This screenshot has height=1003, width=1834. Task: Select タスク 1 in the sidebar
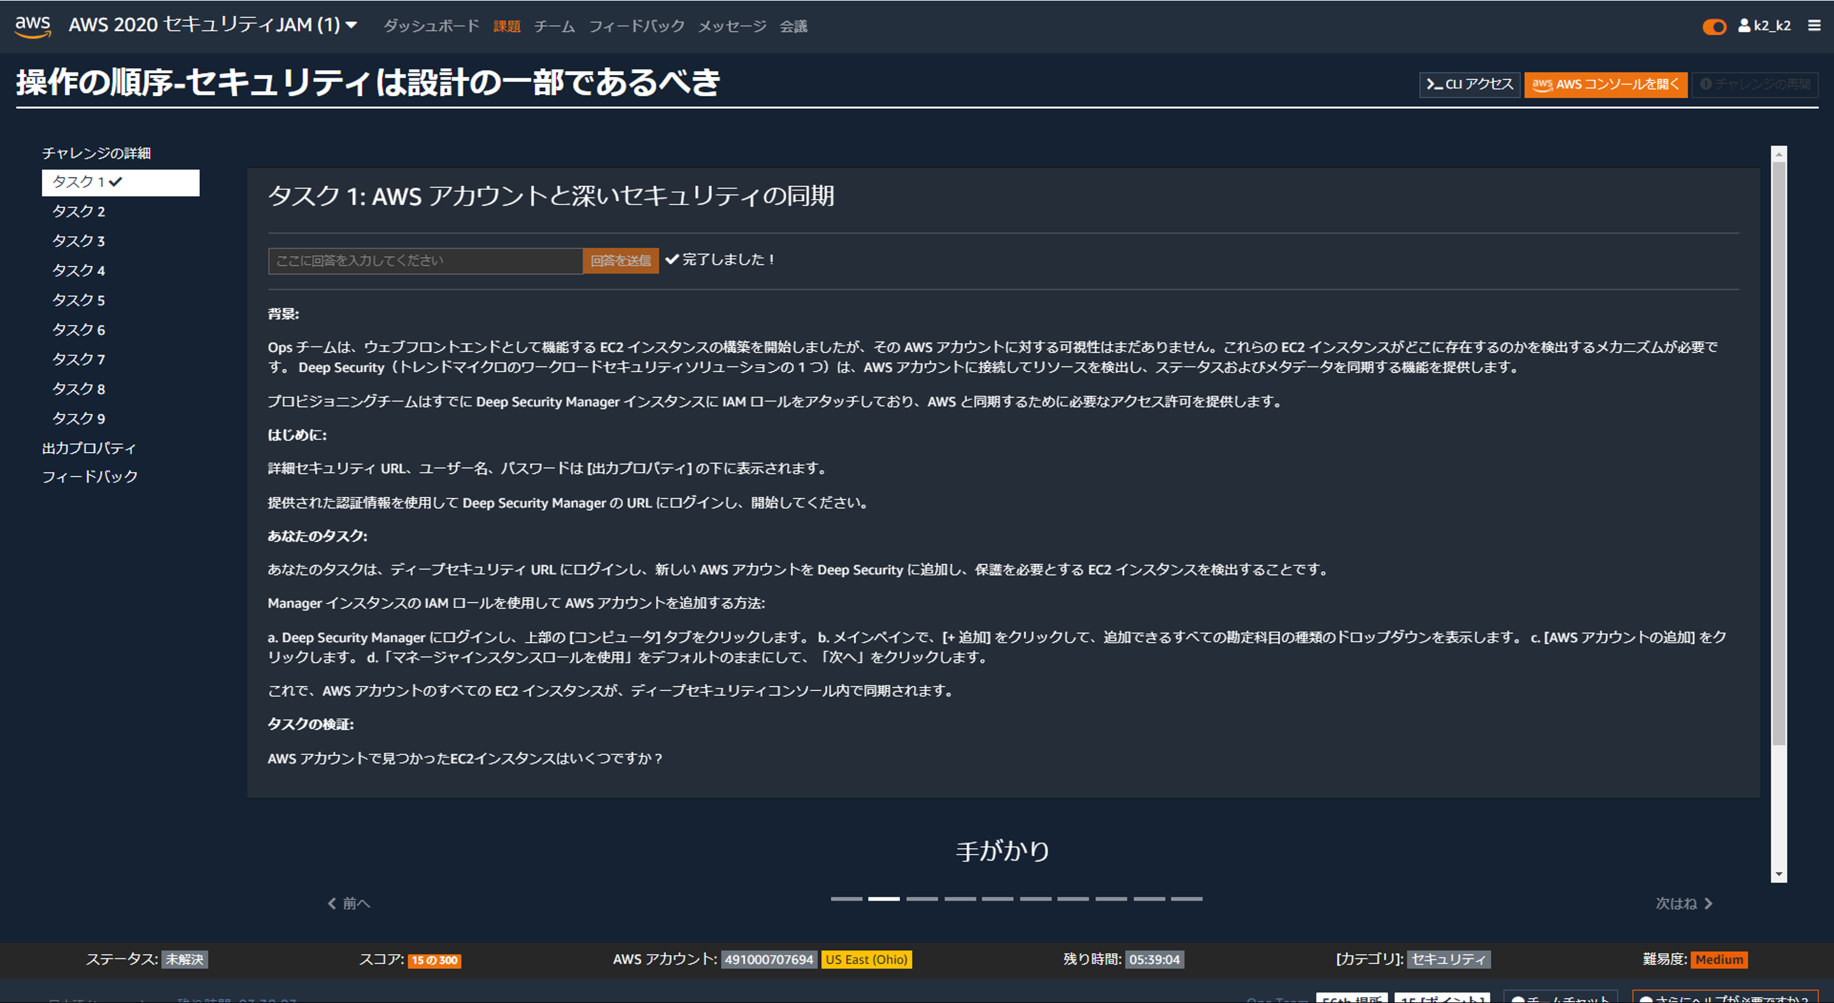[x=120, y=182]
